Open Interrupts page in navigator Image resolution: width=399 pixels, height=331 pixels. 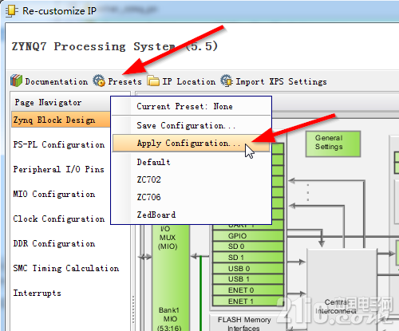(x=37, y=293)
